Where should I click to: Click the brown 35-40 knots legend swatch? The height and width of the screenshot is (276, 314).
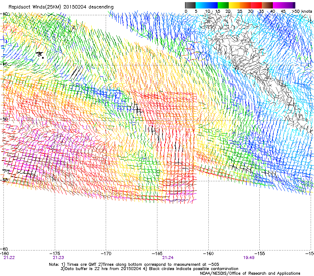[x=267, y=5]
